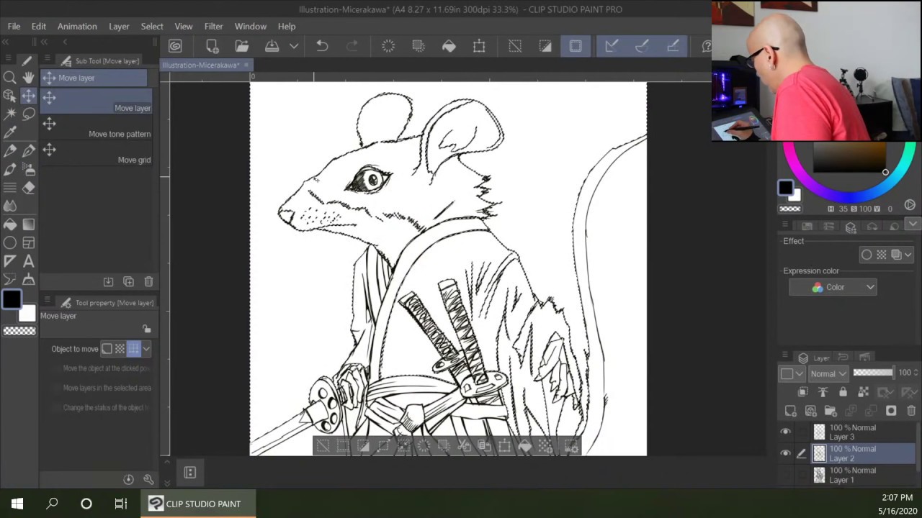922x518 pixels.
Task: Toggle Border effect circle icon
Action: coord(867,255)
